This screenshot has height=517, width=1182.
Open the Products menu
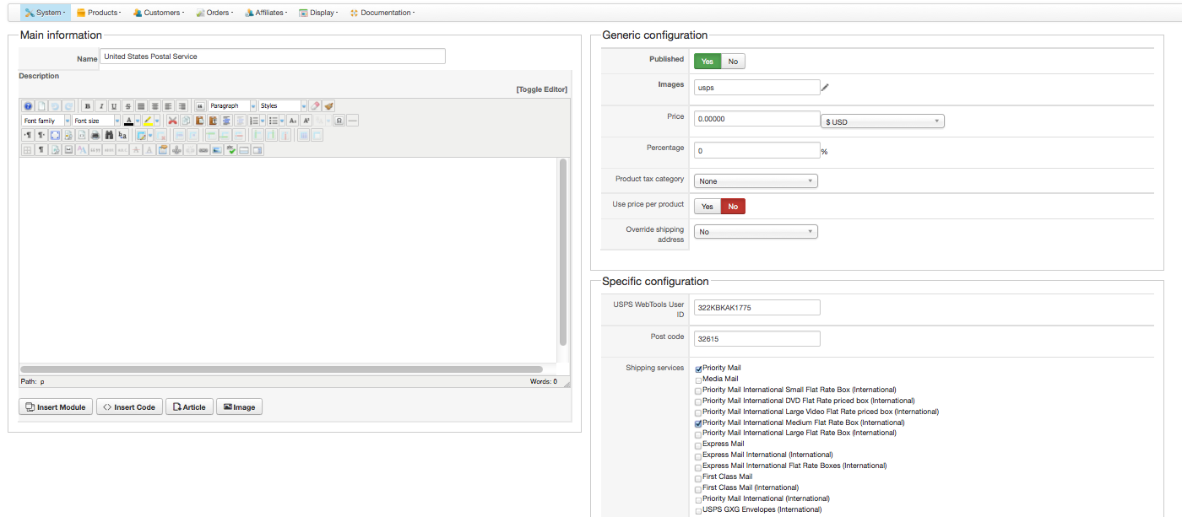point(99,13)
